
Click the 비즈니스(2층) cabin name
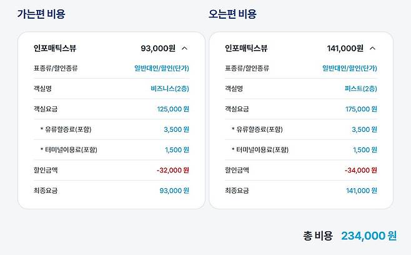[x=169, y=89]
